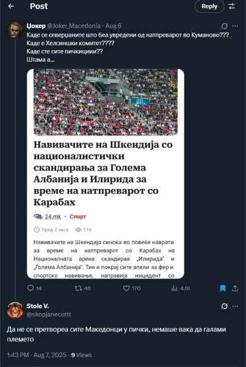Like the post with 170 likes
246x367 pixels.
pyautogui.click(x=132, y=288)
